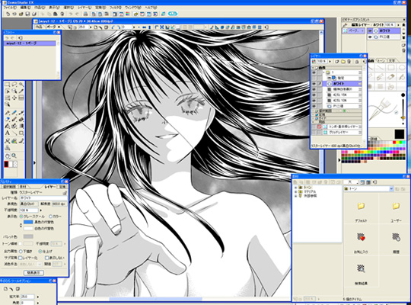Open layer palette opacity 100% arrow
411x305 pixels.
tap(330, 62)
